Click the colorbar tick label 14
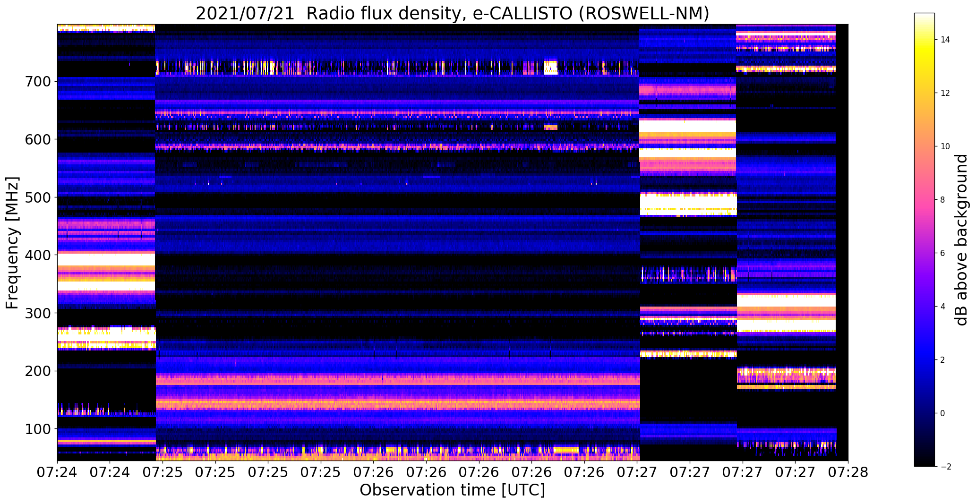The width and height of the screenshot is (976, 504). pos(945,40)
